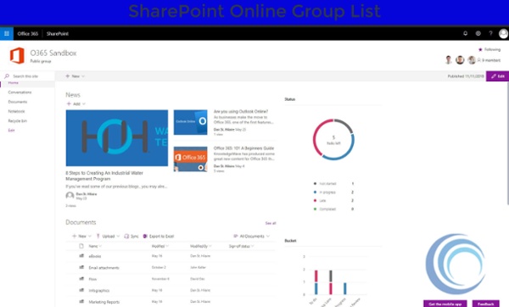Open the Outlook Online news thumbnail
509x307 pixels.
[191, 122]
